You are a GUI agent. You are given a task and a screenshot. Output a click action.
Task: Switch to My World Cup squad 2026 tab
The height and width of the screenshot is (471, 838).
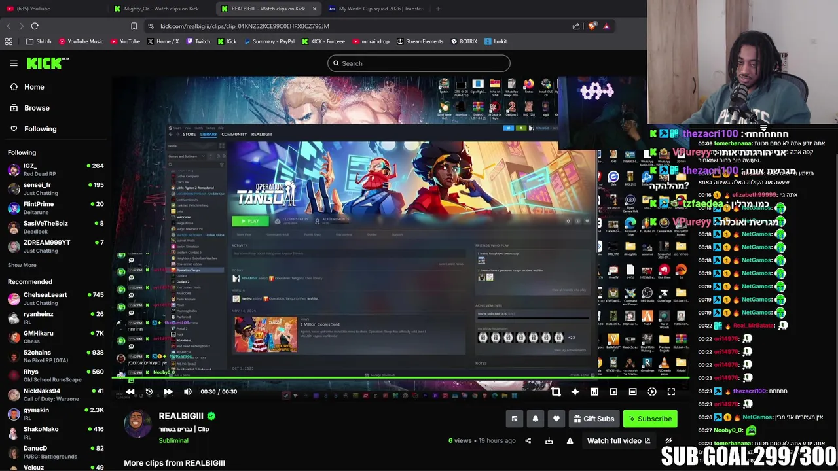376,9
